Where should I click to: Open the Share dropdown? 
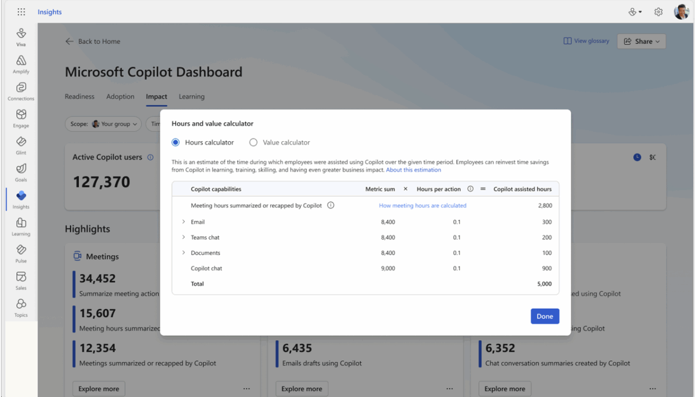click(642, 41)
